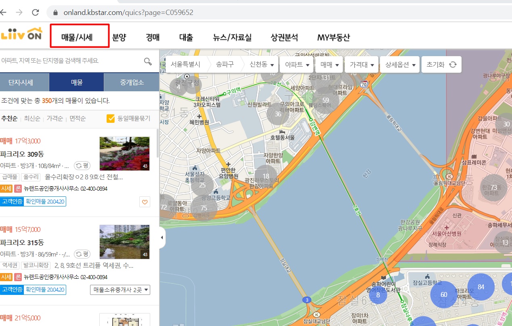Open the 뉴스/자료실 menu
The width and height of the screenshot is (512, 326).
click(232, 38)
